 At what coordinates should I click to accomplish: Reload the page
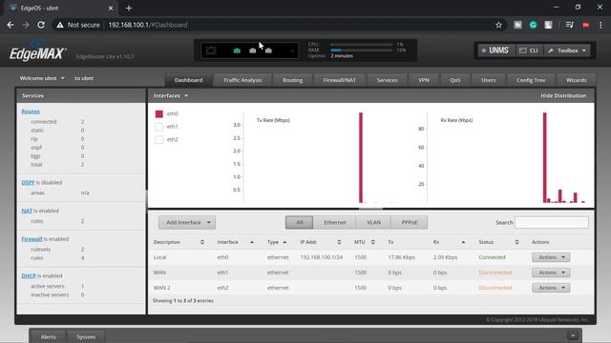click(41, 25)
